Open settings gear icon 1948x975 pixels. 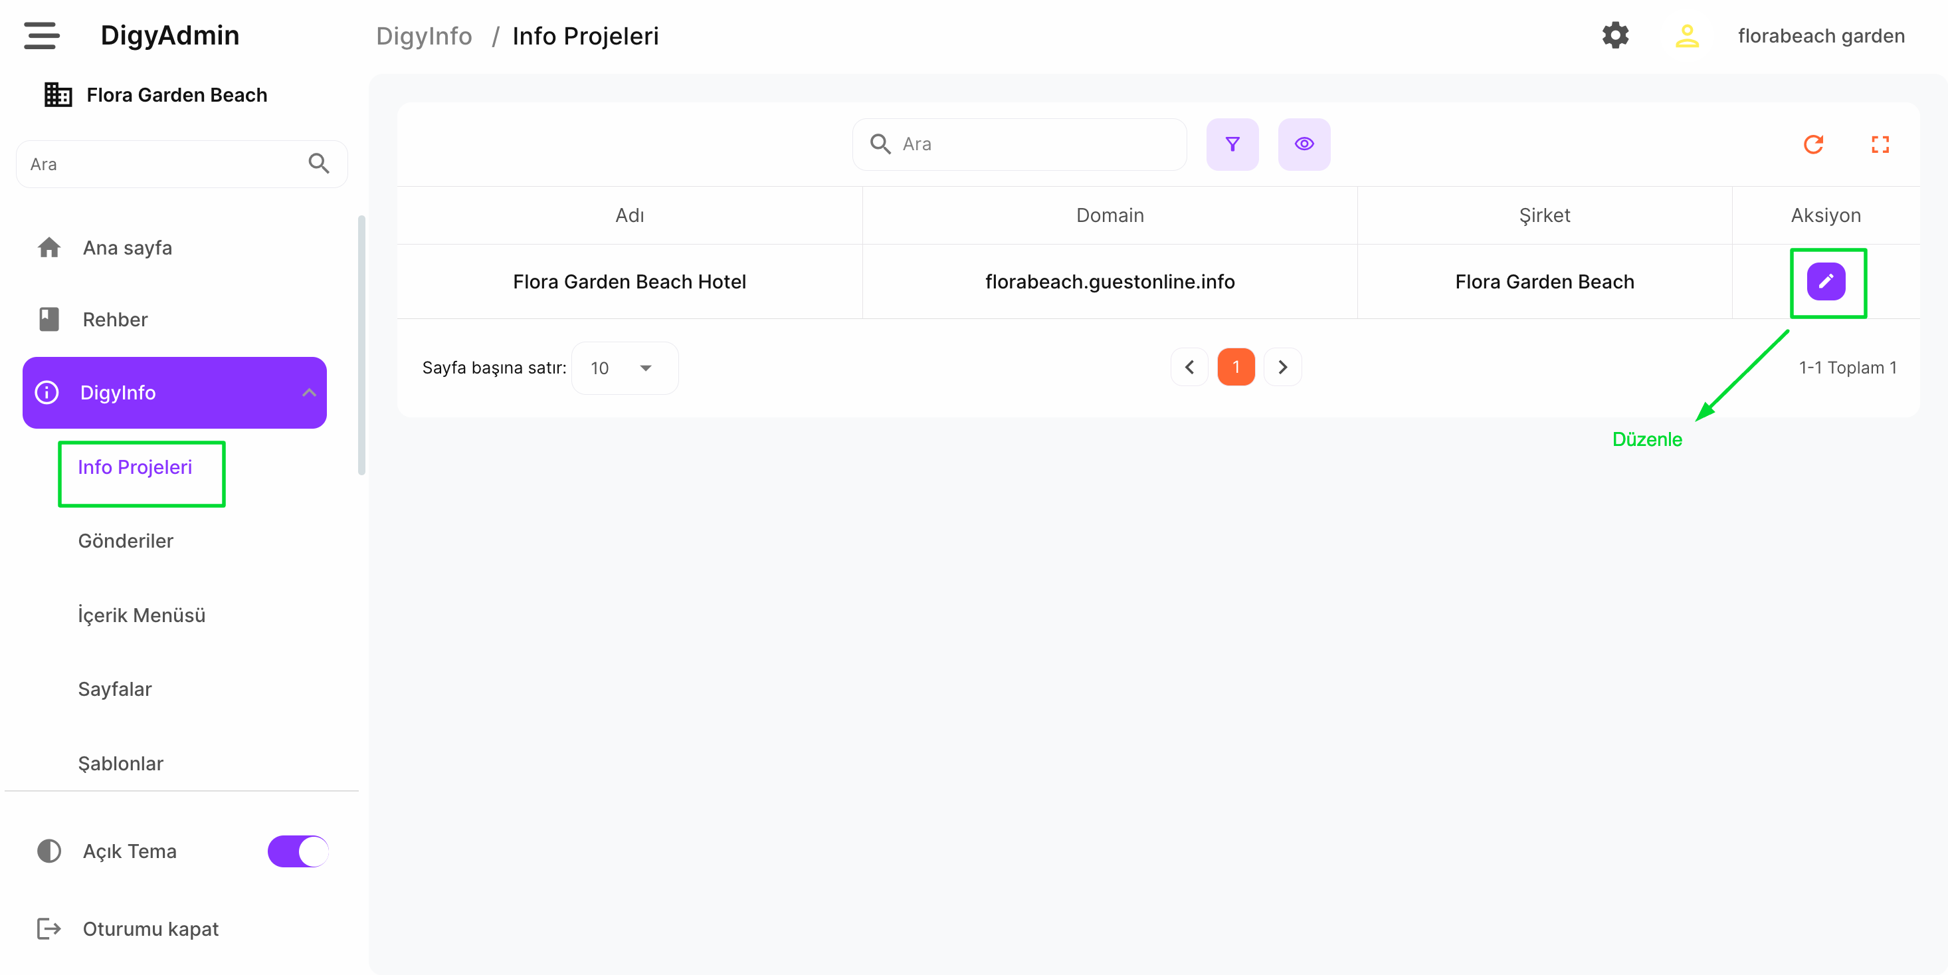point(1614,35)
